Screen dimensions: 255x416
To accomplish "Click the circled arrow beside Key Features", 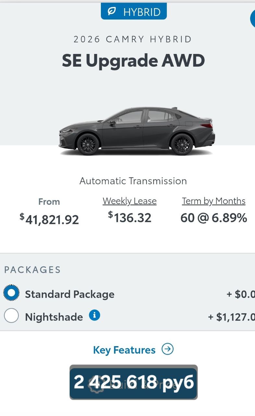I will coord(168,349).
